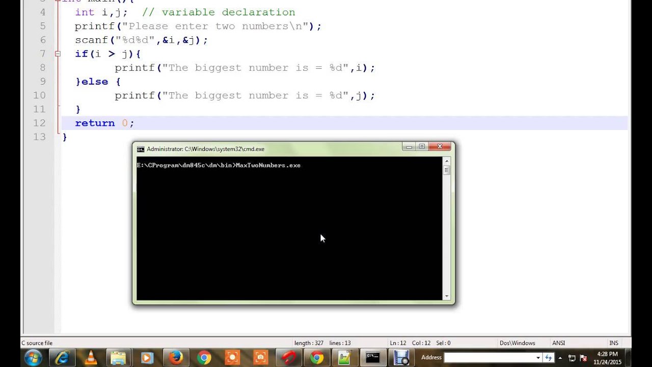
Task: Open the Action Center flag icon
Action: coord(584,358)
